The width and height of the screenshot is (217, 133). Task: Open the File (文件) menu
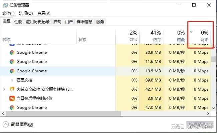(8, 13)
